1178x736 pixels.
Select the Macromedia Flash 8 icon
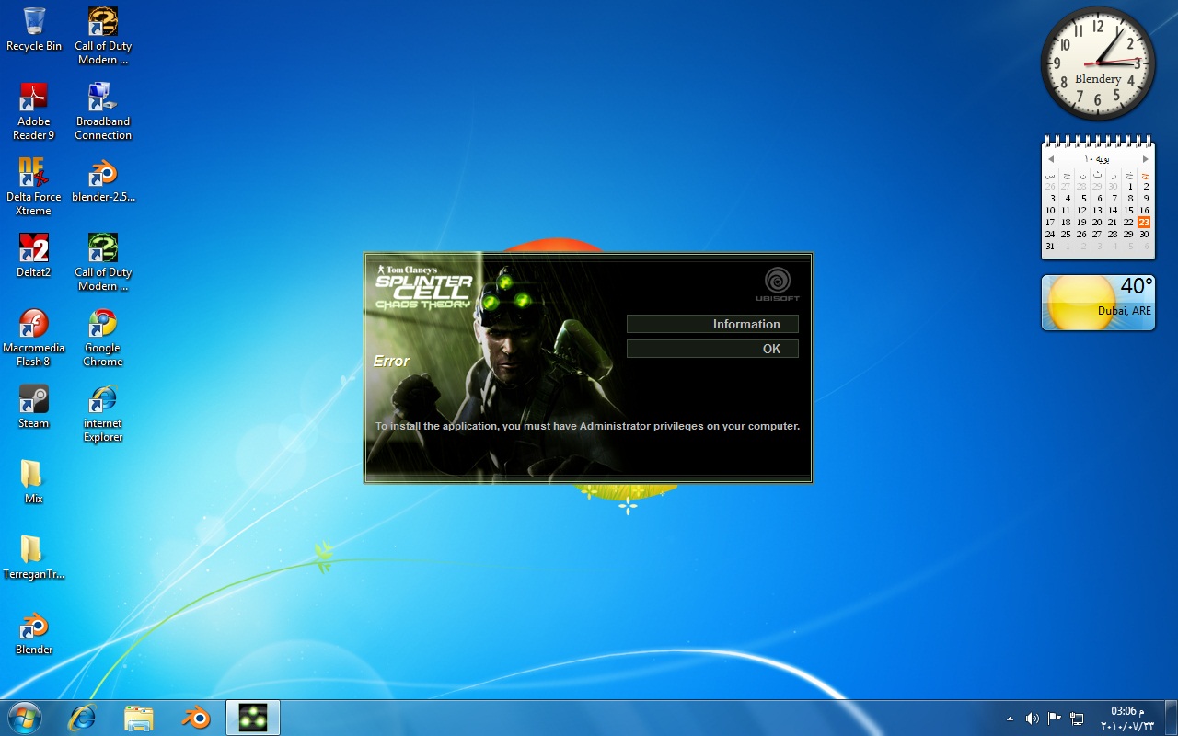[34, 338]
